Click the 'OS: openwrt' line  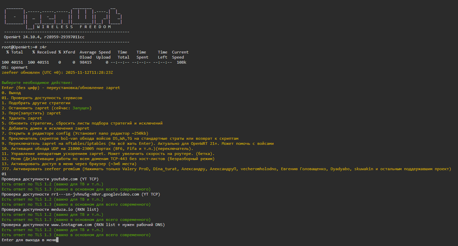(x=15, y=67)
